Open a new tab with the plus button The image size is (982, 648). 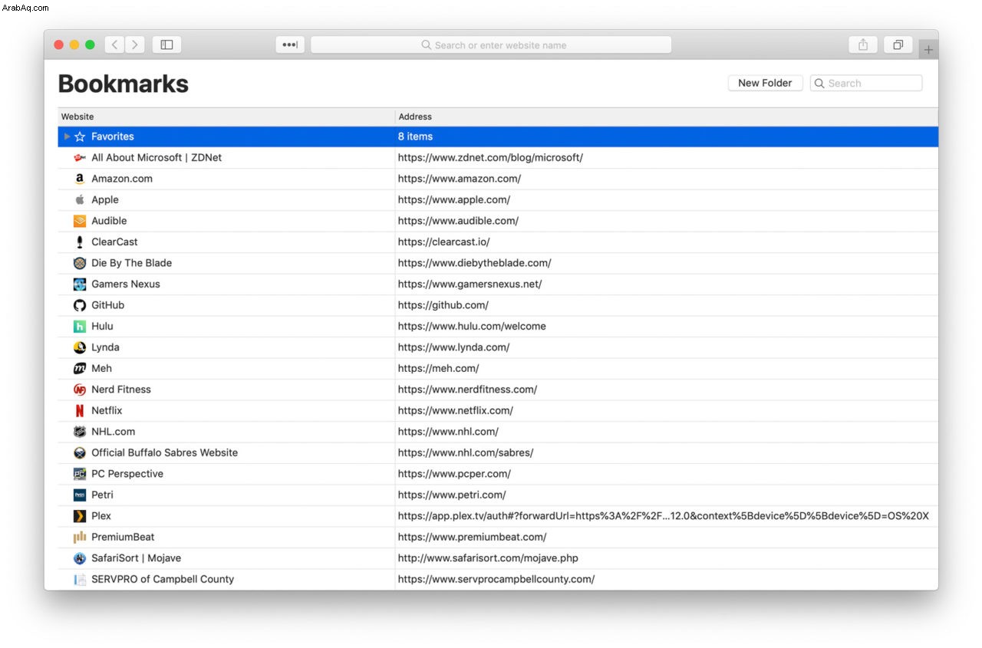(x=928, y=50)
